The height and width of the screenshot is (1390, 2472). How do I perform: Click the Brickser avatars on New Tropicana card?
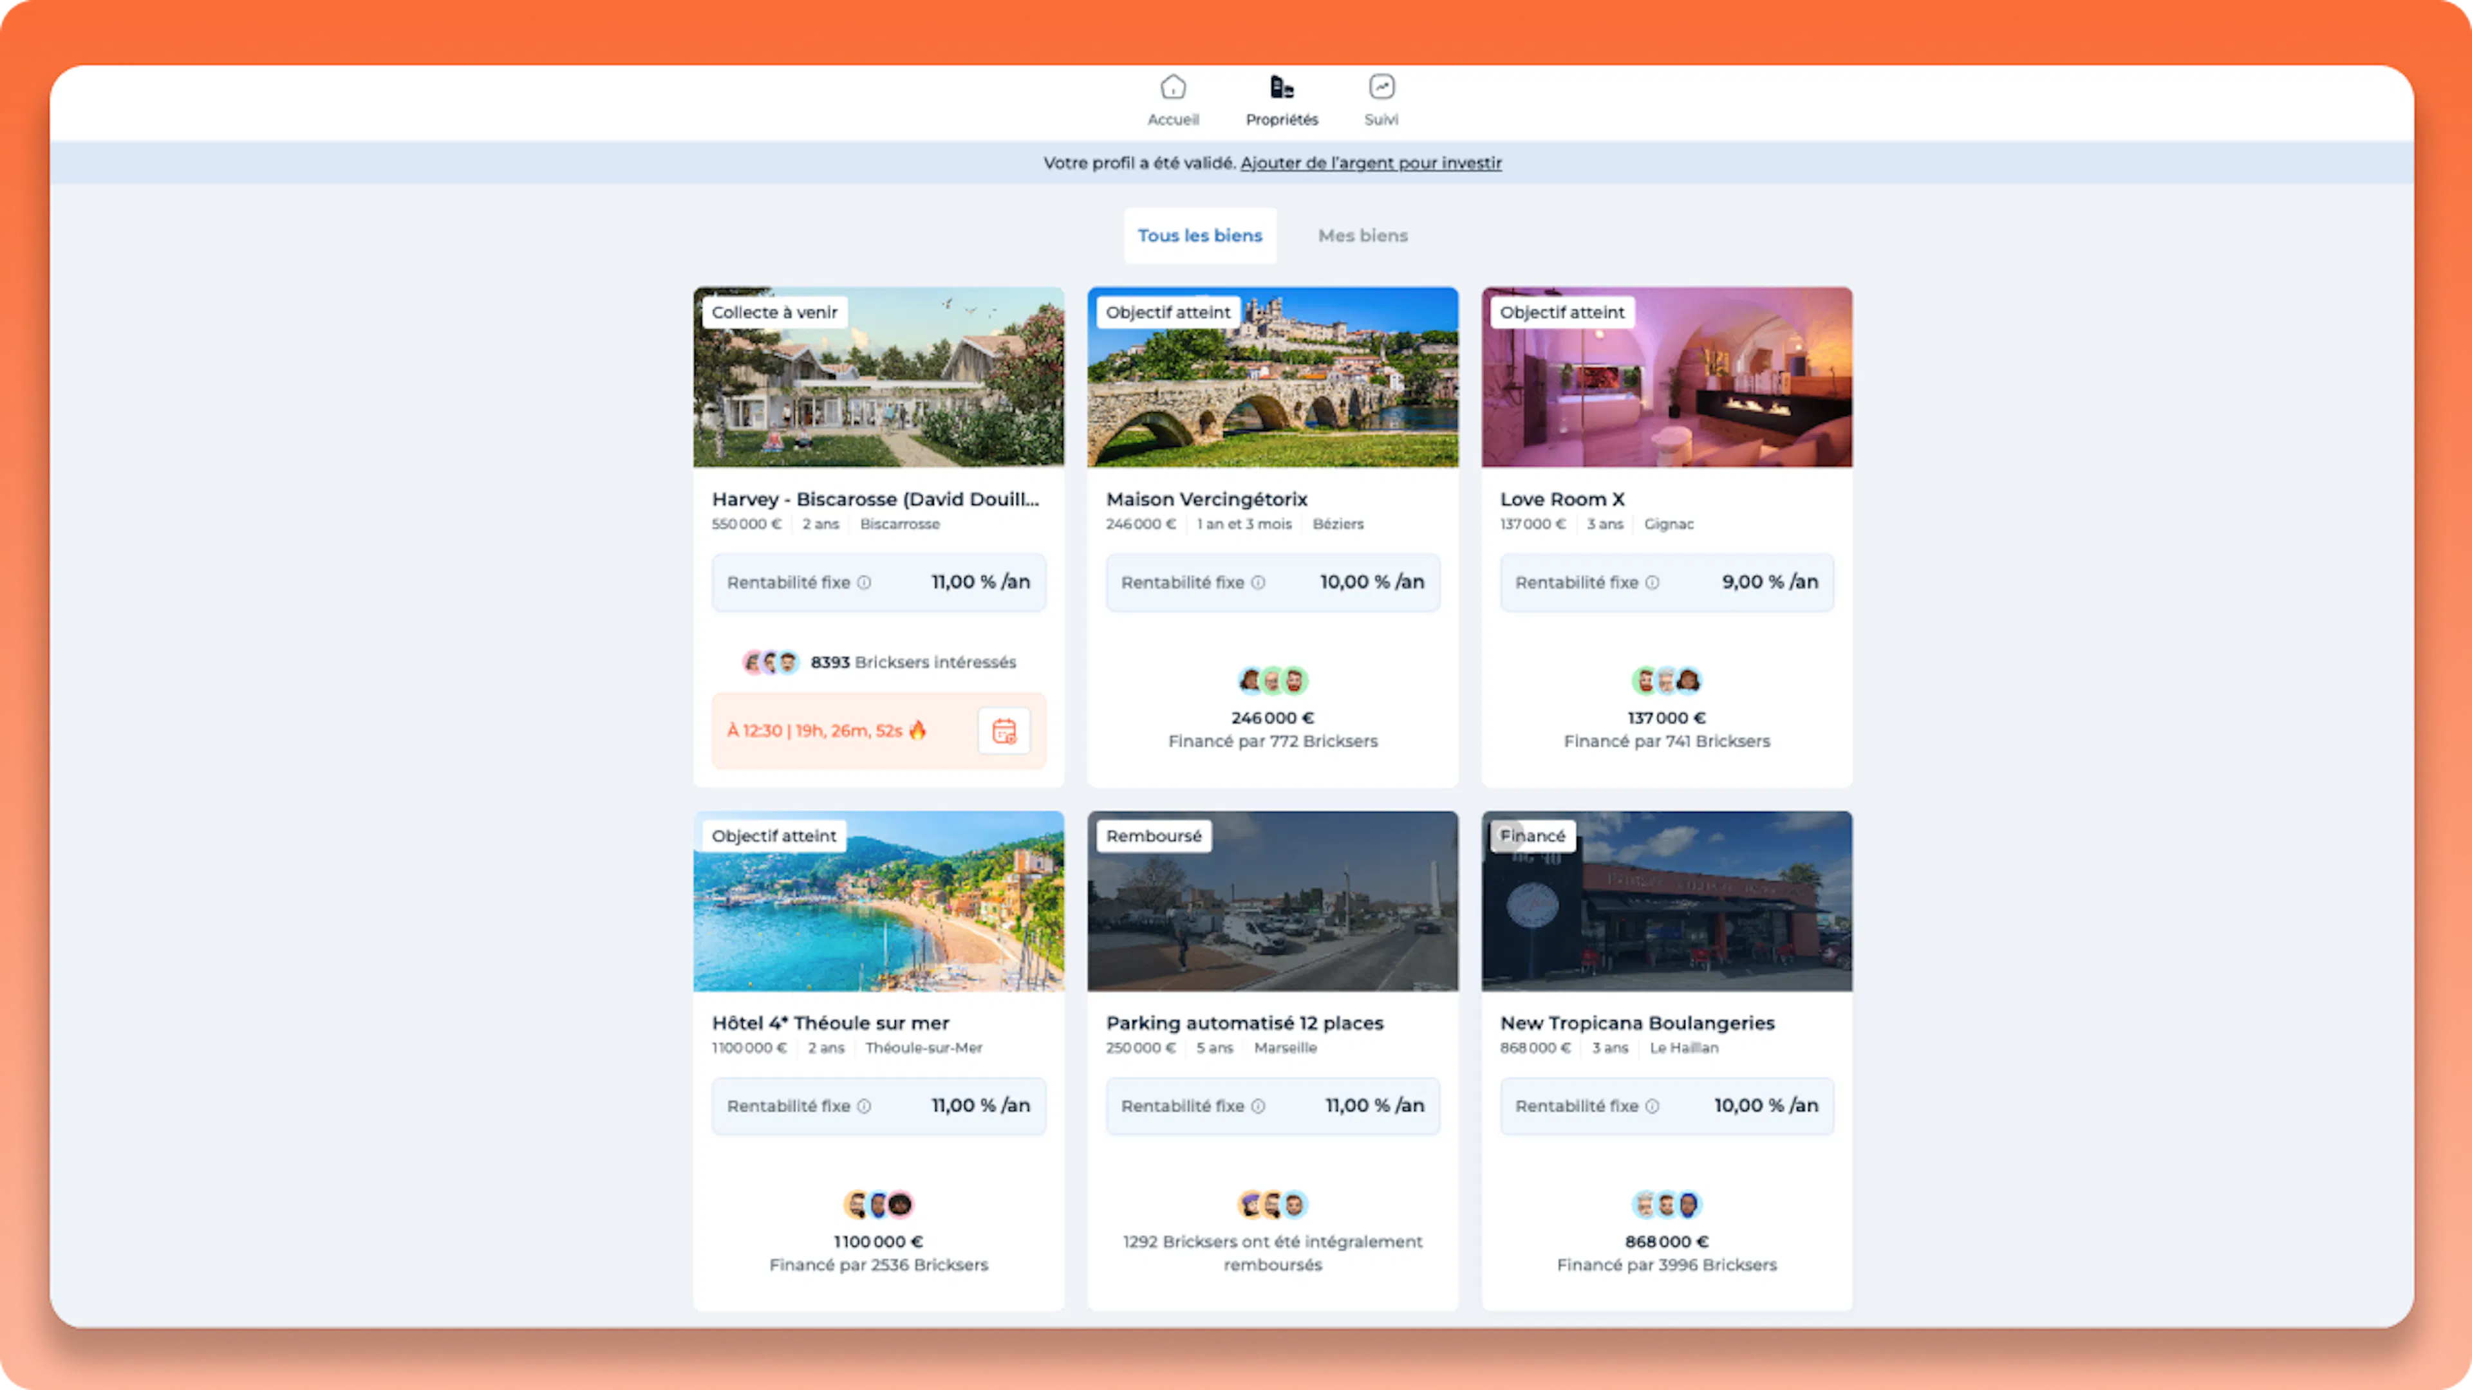(1667, 1205)
